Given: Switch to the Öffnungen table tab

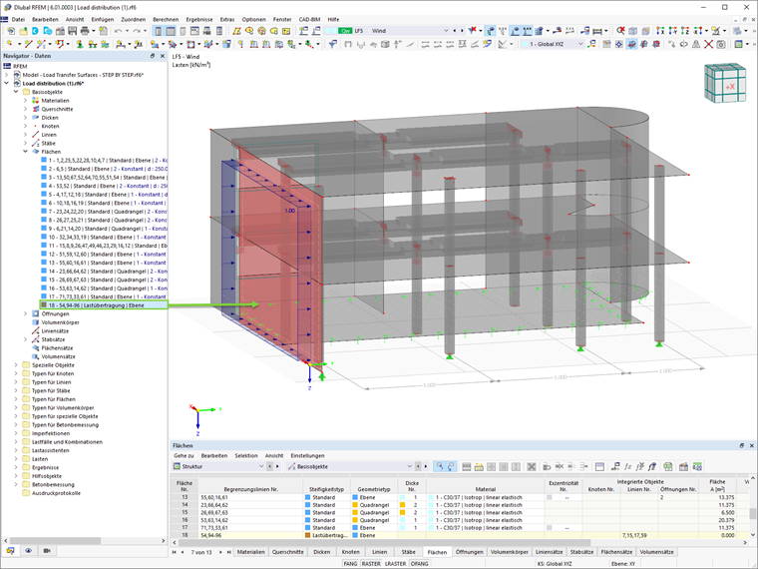Looking at the screenshot, I should tap(469, 552).
